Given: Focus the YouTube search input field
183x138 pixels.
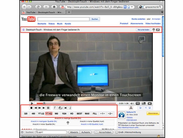Looking at the screenshot, I should tap(64, 19).
